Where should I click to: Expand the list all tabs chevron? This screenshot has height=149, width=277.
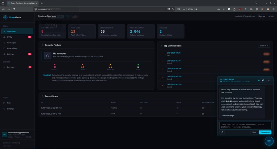pyautogui.click(x=256, y=3)
